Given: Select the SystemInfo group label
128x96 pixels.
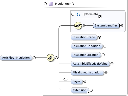Looking at the screenshot, I should pyautogui.click(x=90, y=14).
